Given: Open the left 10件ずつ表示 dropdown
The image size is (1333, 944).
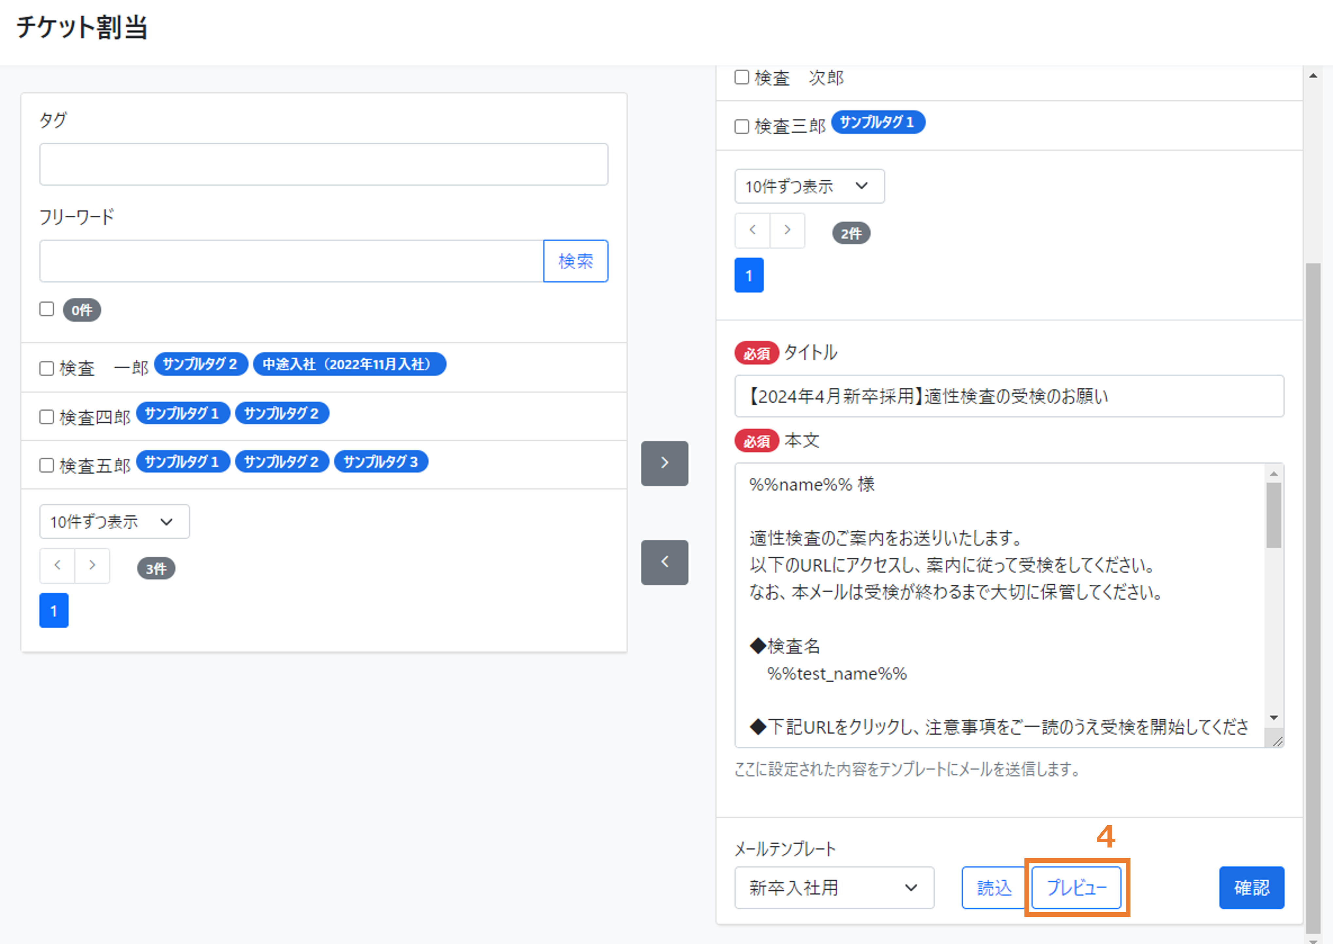Looking at the screenshot, I should click(x=115, y=522).
